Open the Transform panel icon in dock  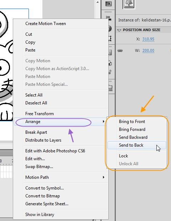click(x=110, y=38)
